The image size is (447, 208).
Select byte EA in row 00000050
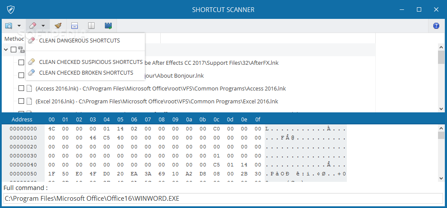(x=134, y=174)
